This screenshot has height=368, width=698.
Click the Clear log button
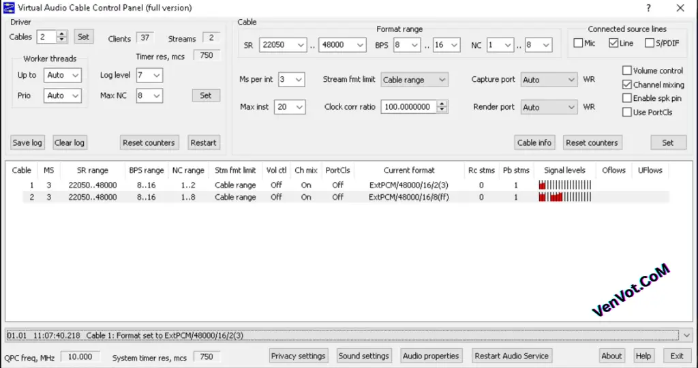click(70, 143)
